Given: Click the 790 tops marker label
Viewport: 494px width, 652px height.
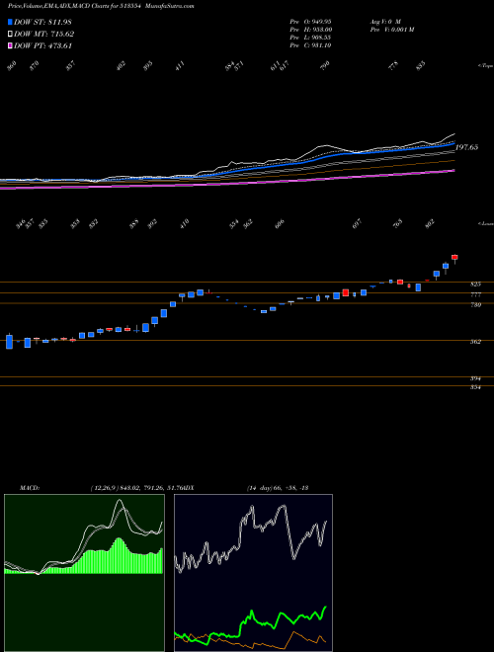Looking at the screenshot, I should (325, 64).
